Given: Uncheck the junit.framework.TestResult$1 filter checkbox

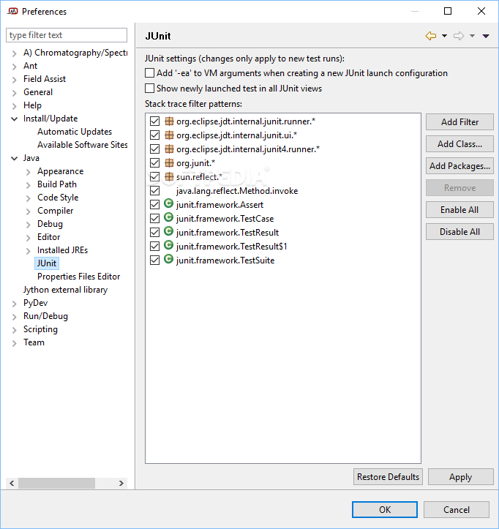Looking at the screenshot, I should click(x=154, y=247).
